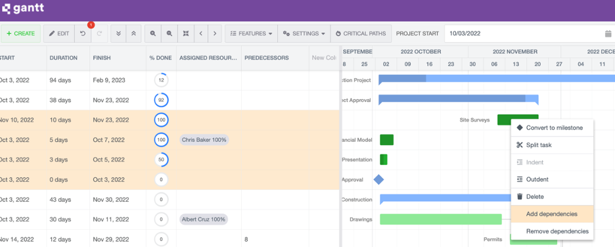This screenshot has width=615, height=247.
Task: Click the trash icon beside Delete
Action: point(520,196)
